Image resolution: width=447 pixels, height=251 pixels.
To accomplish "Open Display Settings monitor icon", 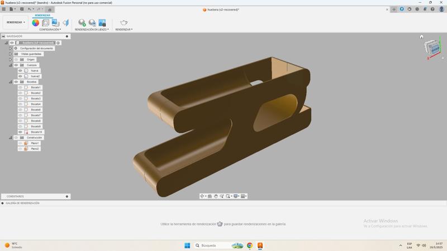I will tap(236, 196).
